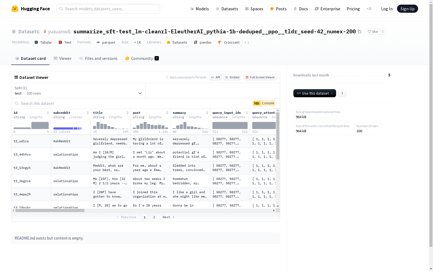Copy the dataset name to clipboard
The image size is (433, 271).
(359, 31)
